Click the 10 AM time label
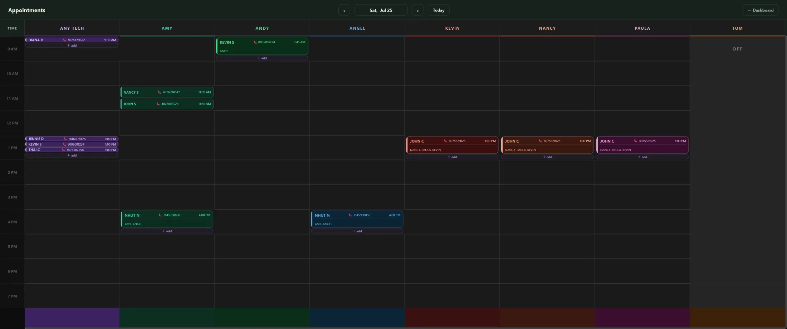This screenshot has height=329, width=787. 13,74
